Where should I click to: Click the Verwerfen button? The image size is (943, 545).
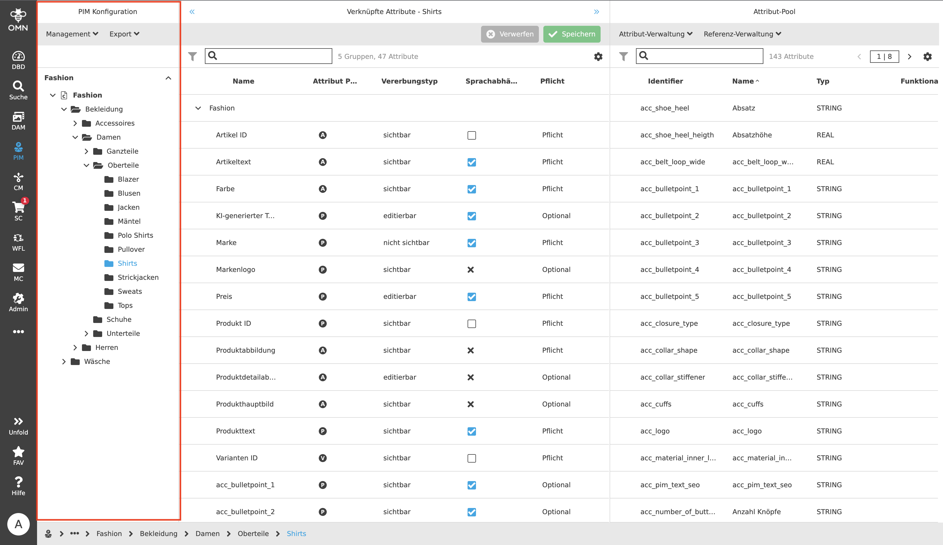(x=510, y=34)
